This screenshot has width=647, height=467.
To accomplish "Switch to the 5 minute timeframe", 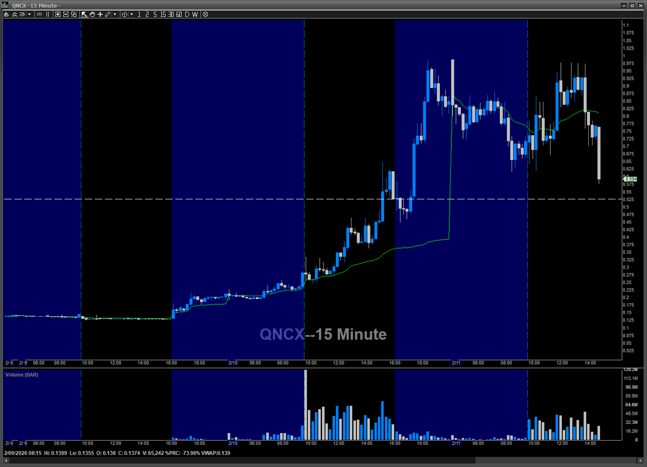I will [x=155, y=15].
